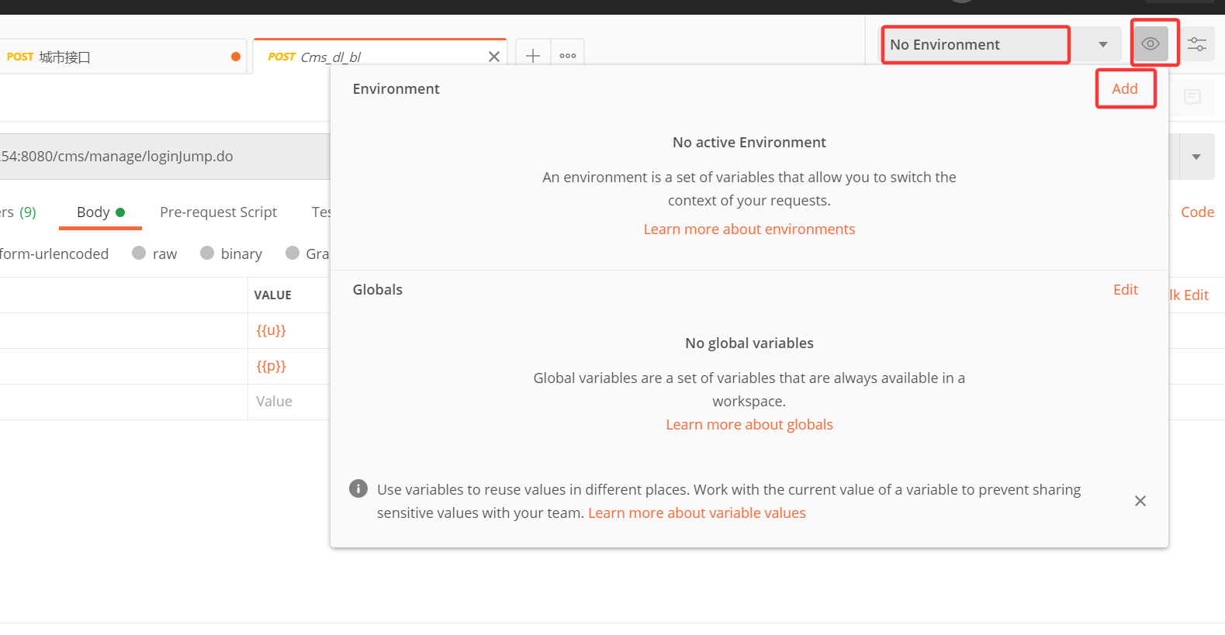Viewport: 1225px width, 635px height.
Task: Select the binary body type
Action: [208, 254]
